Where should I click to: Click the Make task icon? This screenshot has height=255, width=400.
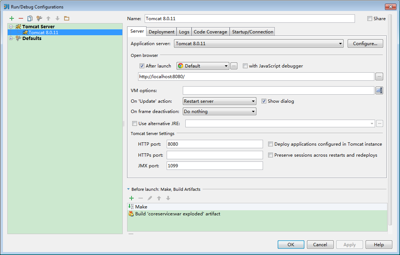point(131,207)
